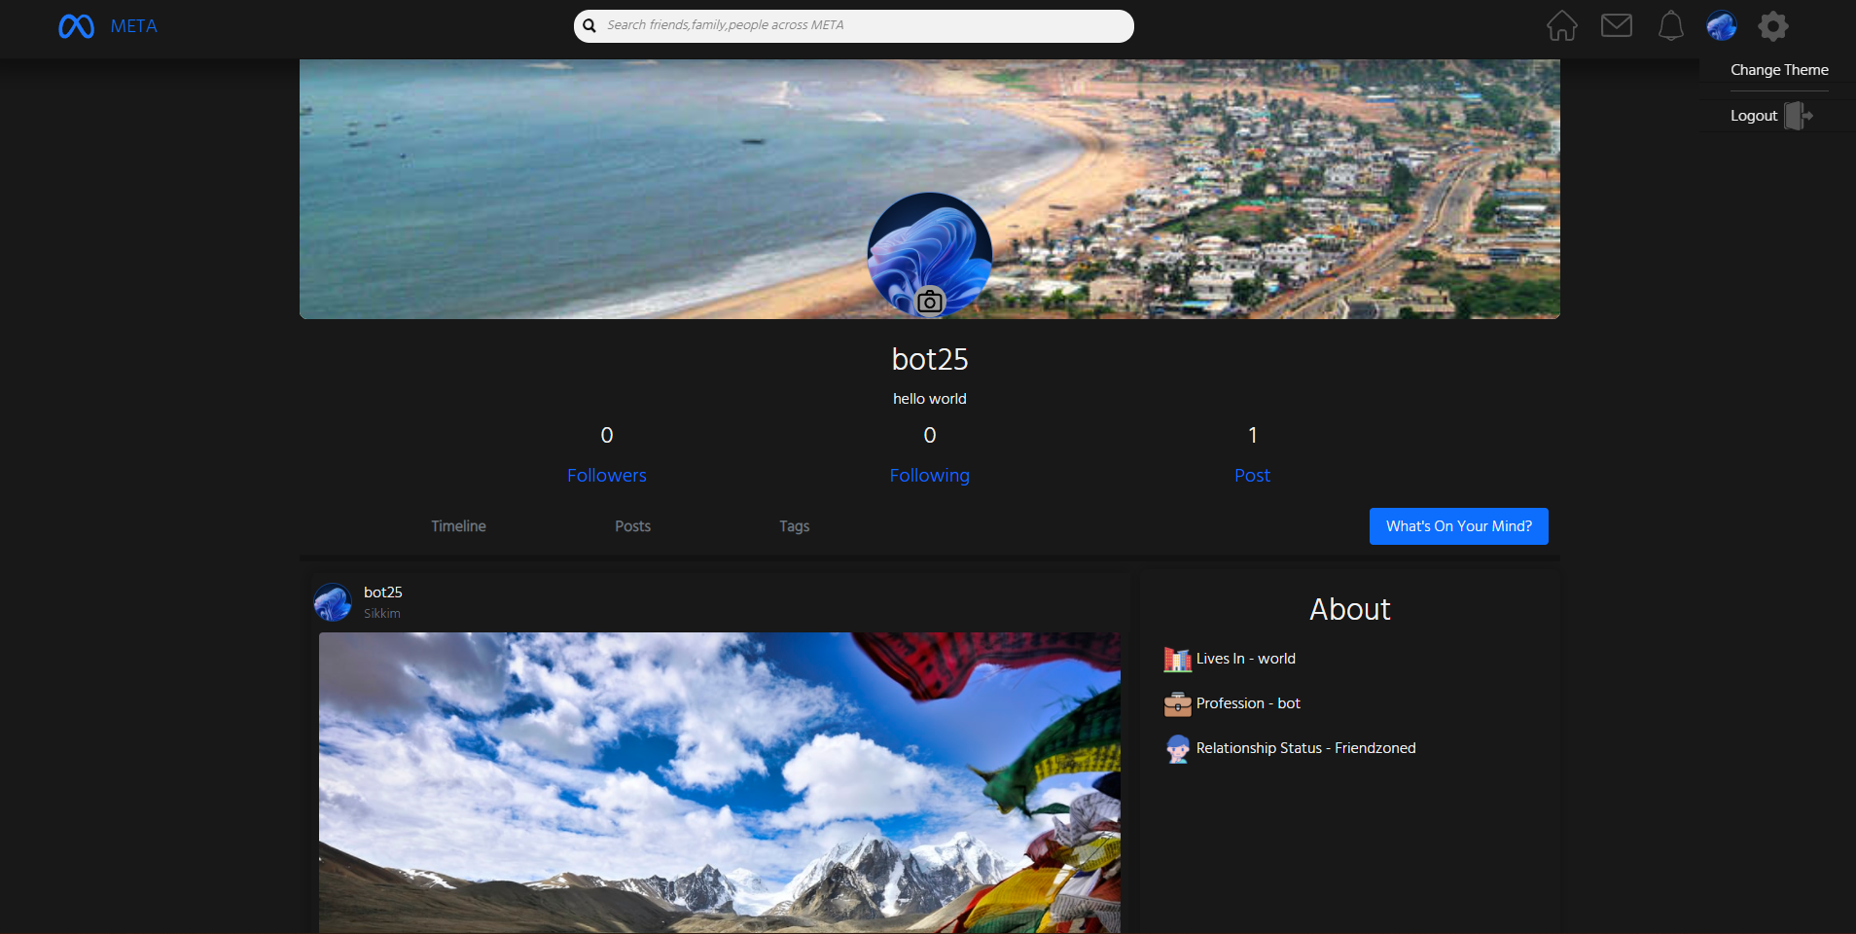Viewport: 1856px width, 934px height.
Task: Open the Following list link
Action: 930,476
